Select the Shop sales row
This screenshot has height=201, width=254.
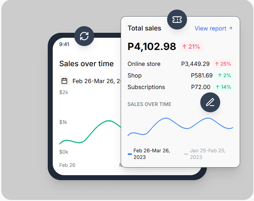point(135,75)
